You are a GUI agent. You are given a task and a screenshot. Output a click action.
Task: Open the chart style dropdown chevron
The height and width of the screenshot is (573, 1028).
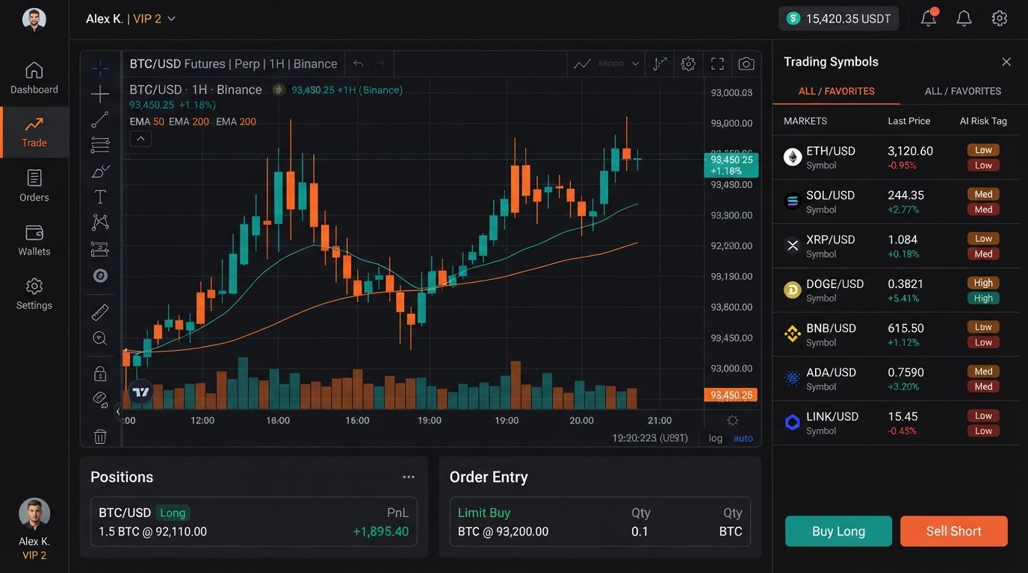point(636,64)
